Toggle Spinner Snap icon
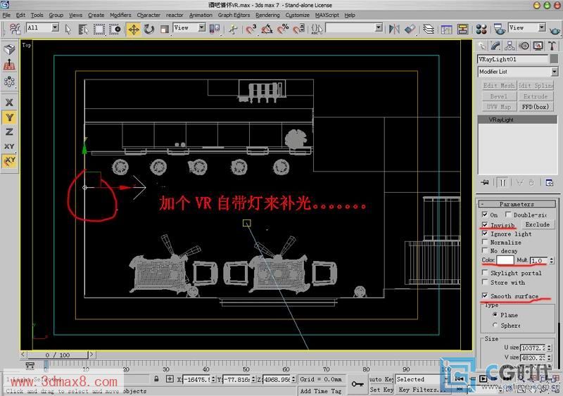Image resolution: width=563 pixels, height=396 pixels. (x=298, y=29)
